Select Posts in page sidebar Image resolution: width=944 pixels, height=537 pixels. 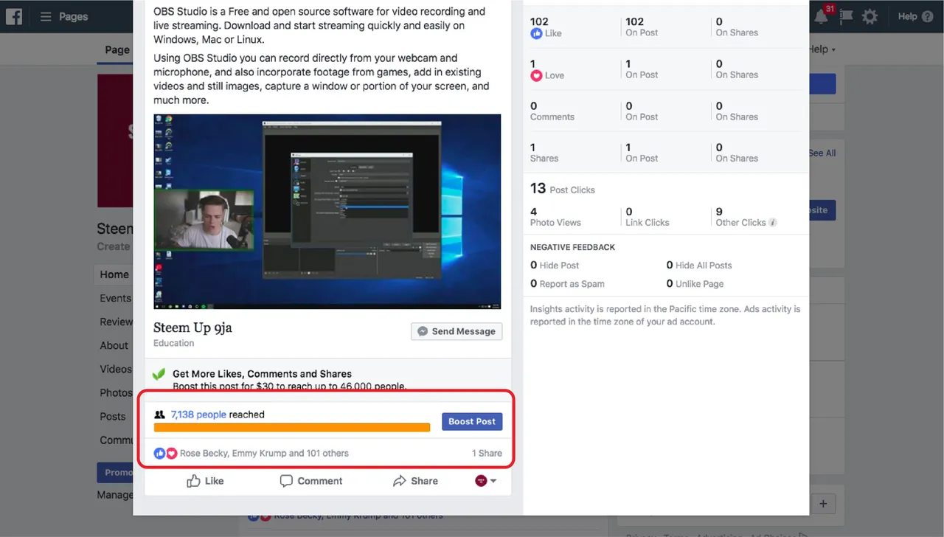point(113,416)
